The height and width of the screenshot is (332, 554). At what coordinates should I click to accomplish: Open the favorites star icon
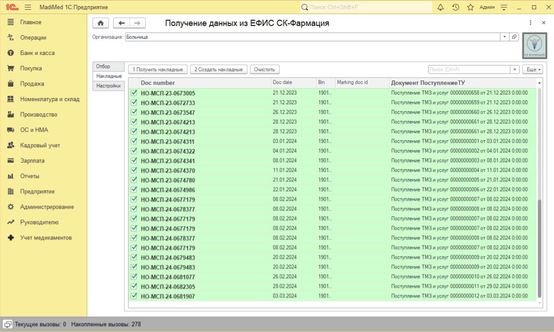click(470, 7)
